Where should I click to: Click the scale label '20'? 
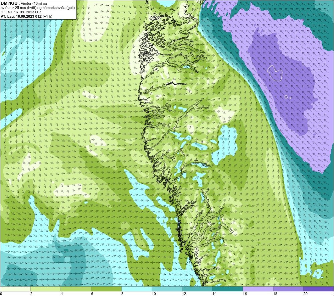click(306, 294)
